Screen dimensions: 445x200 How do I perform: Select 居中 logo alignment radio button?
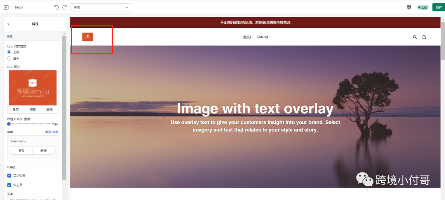point(9,58)
